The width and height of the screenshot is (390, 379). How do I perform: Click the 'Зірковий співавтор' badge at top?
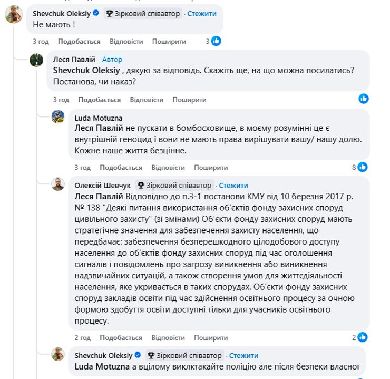(x=142, y=13)
